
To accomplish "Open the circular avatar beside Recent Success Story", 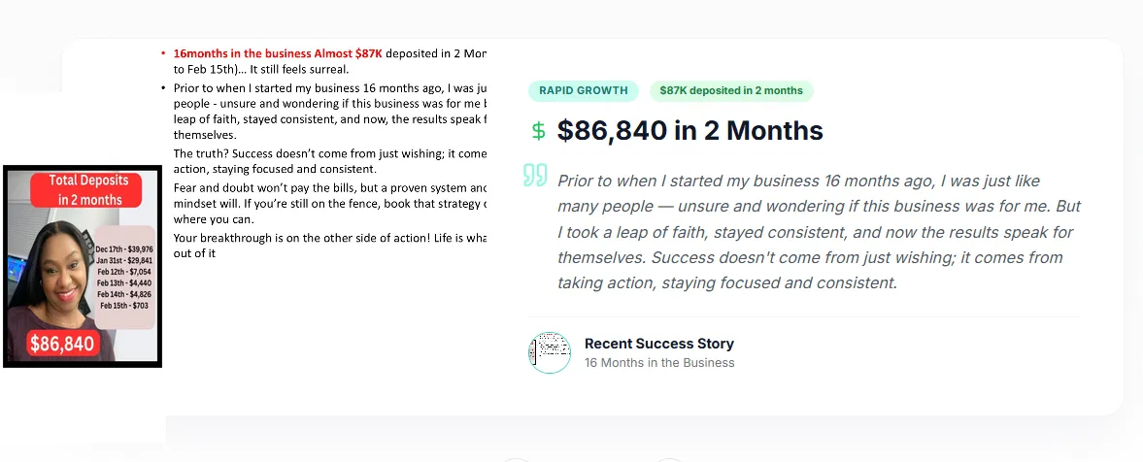I will click(550, 352).
